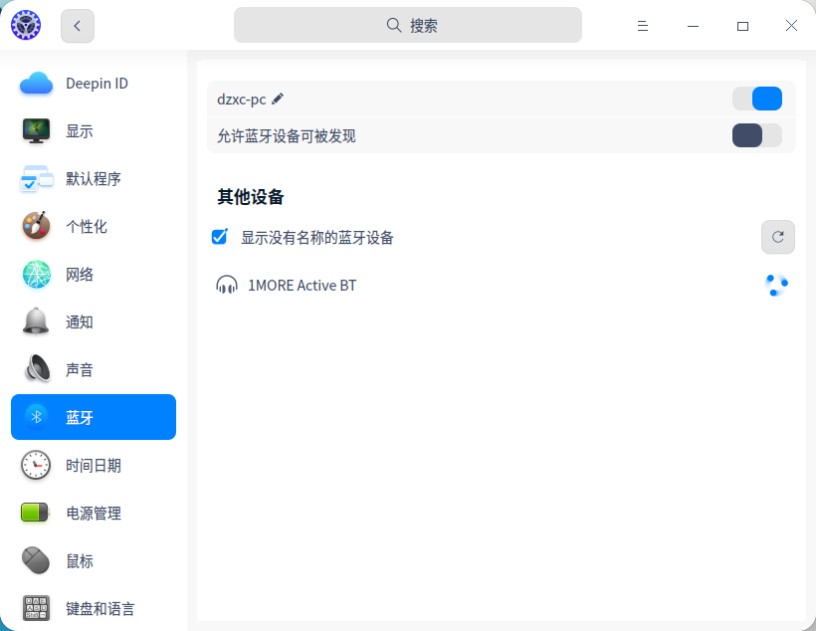Click the Control Center gear logo icon
This screenshot has height=631, width=816.
click(26, 25)
